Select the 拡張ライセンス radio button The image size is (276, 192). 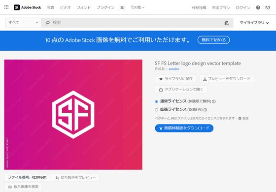156,110
